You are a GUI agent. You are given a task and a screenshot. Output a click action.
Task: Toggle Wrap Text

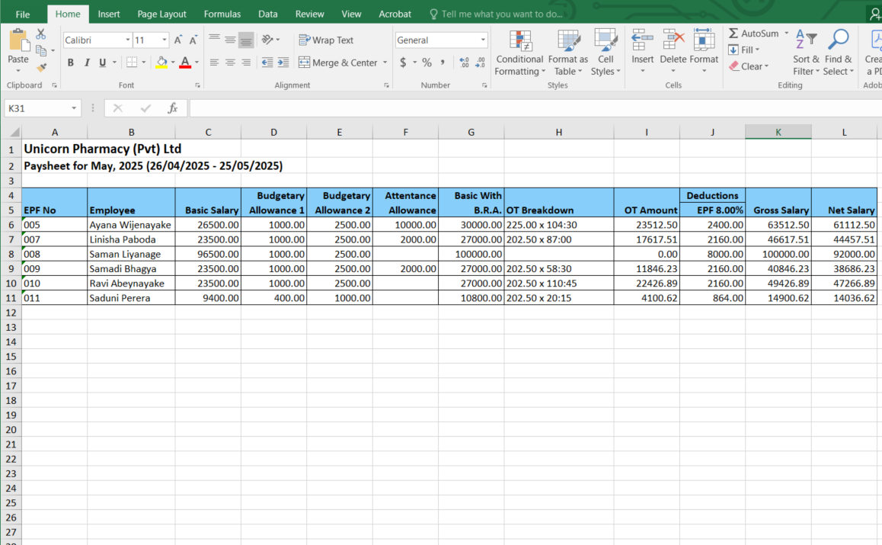point(326,40)
